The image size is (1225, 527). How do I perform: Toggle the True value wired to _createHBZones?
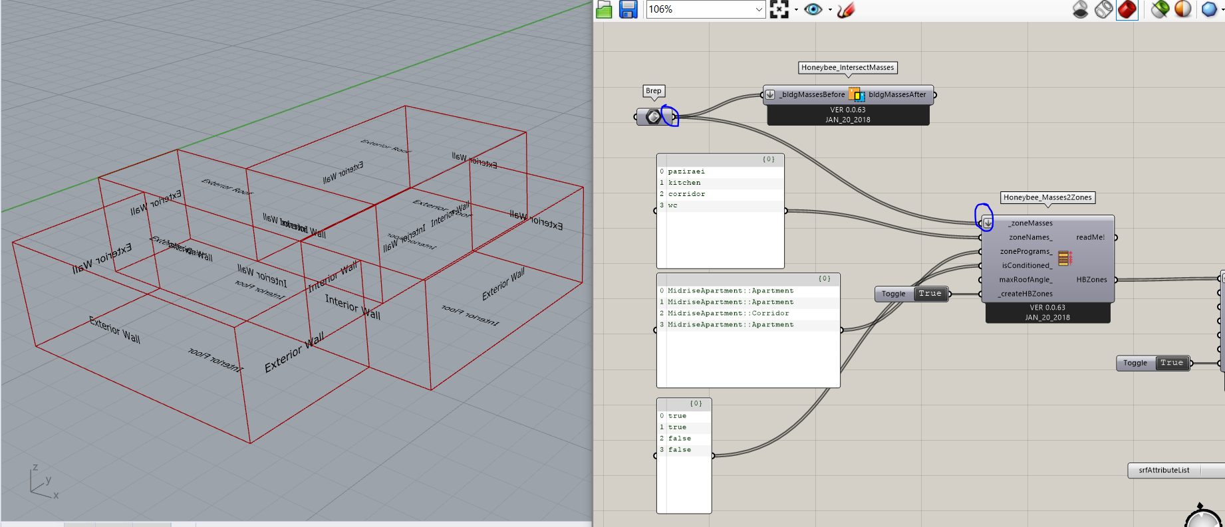930,294
